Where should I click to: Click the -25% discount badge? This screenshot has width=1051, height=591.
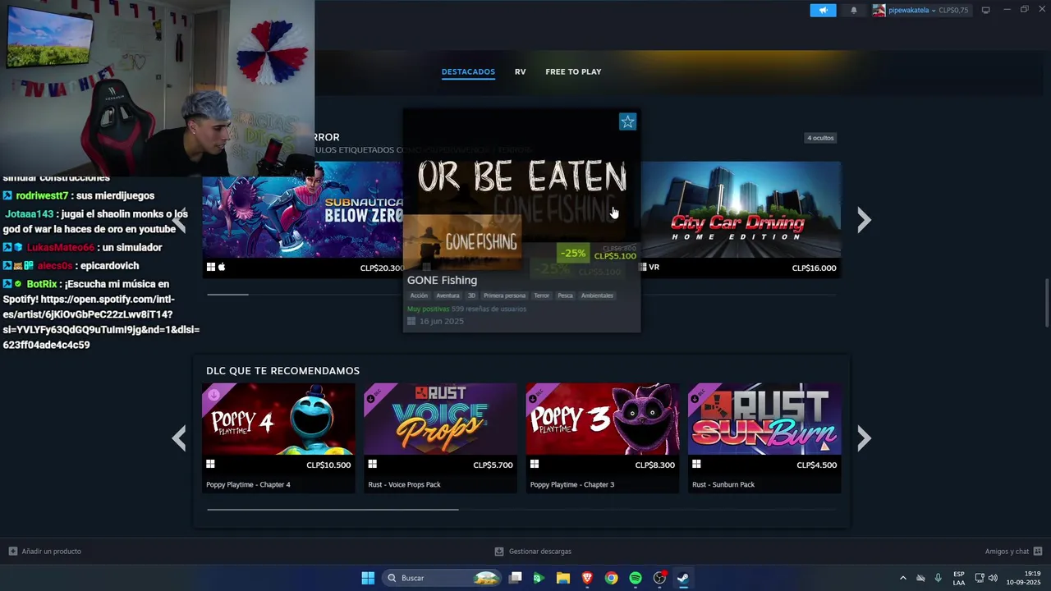click(573, 253)
